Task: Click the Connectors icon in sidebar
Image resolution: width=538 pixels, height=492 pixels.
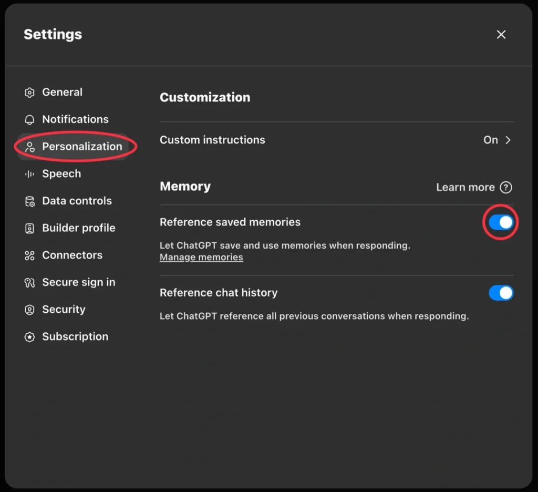Action: click(29, 255)
